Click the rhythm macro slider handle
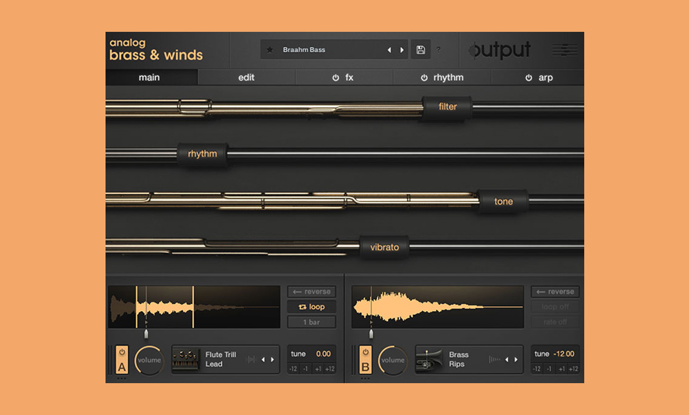This screenshot has height=415, width=689. [203, 154]
